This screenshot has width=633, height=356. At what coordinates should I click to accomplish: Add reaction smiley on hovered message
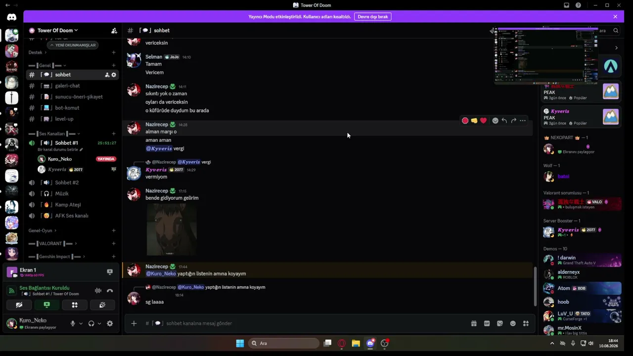pos(495,121)
